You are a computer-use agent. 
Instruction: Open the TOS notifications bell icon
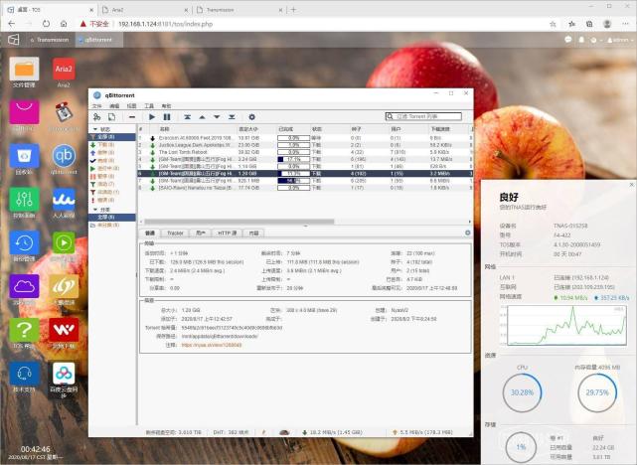pos(581,40)
